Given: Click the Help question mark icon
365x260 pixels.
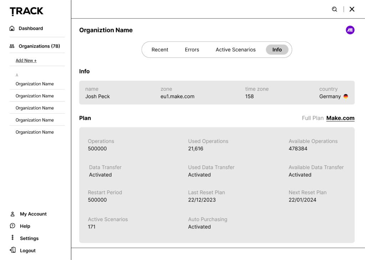Looking at the screenshot, I should 12,226.
